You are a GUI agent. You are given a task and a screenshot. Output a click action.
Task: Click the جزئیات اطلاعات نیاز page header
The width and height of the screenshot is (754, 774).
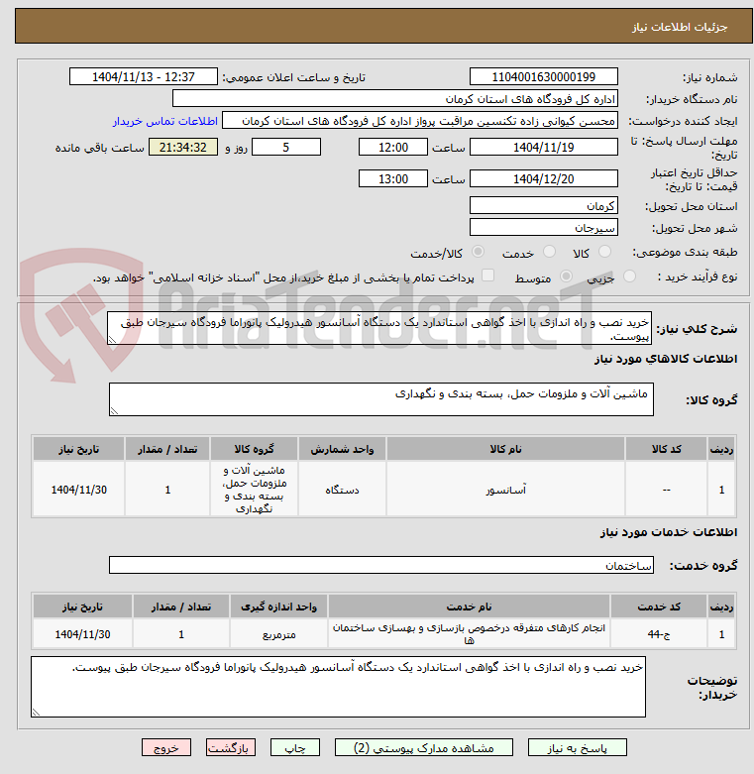tap(383, 26)
